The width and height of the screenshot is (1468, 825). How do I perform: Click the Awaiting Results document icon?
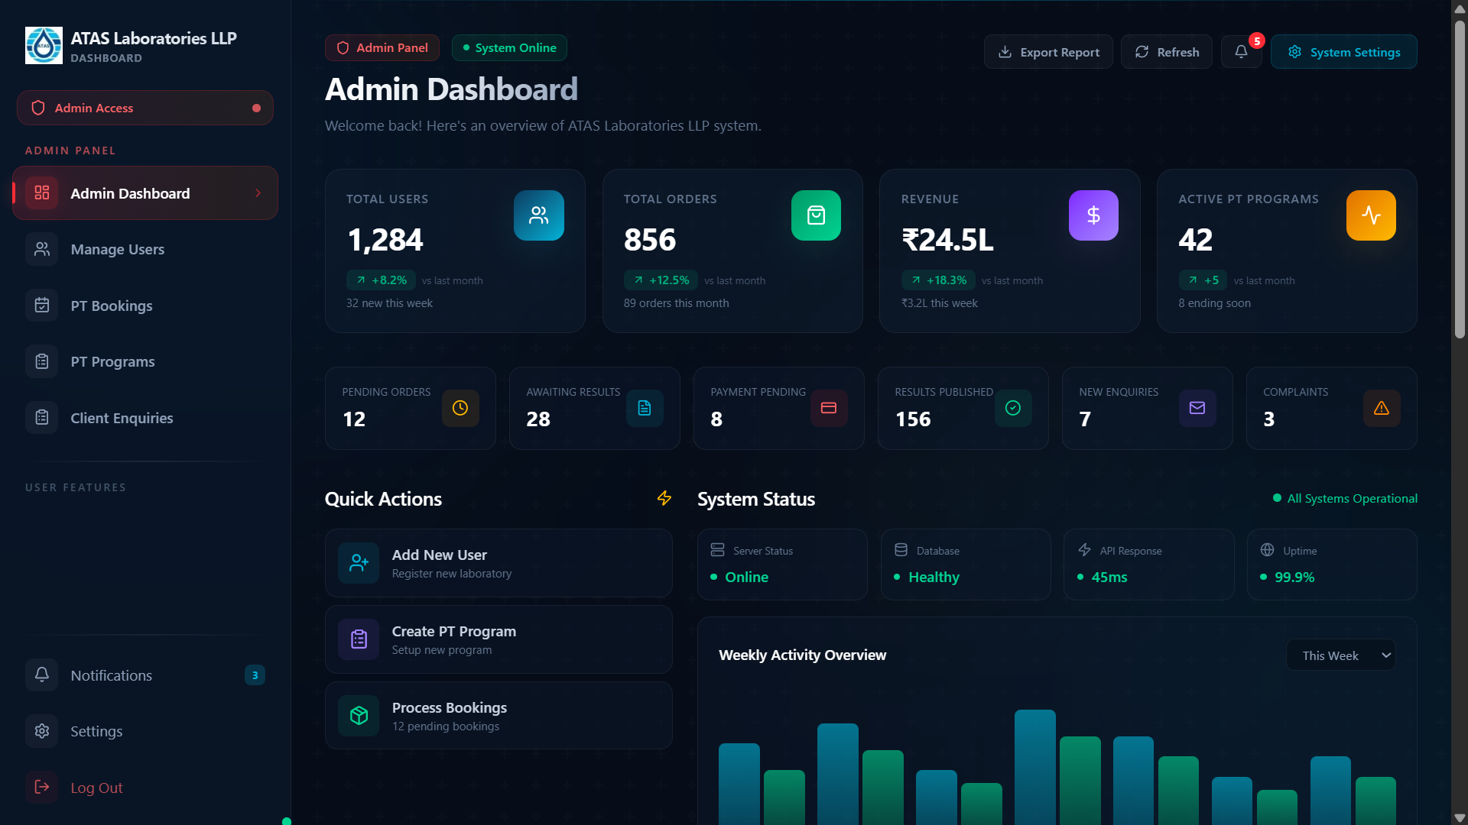645,408
